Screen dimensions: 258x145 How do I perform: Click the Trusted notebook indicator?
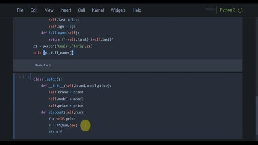click(210, 9)
